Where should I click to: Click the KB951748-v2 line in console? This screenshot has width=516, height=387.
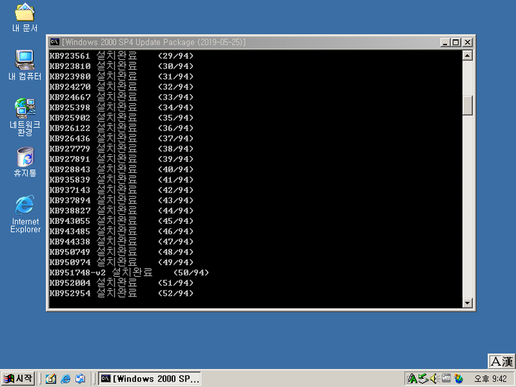(x=129, y=273)
